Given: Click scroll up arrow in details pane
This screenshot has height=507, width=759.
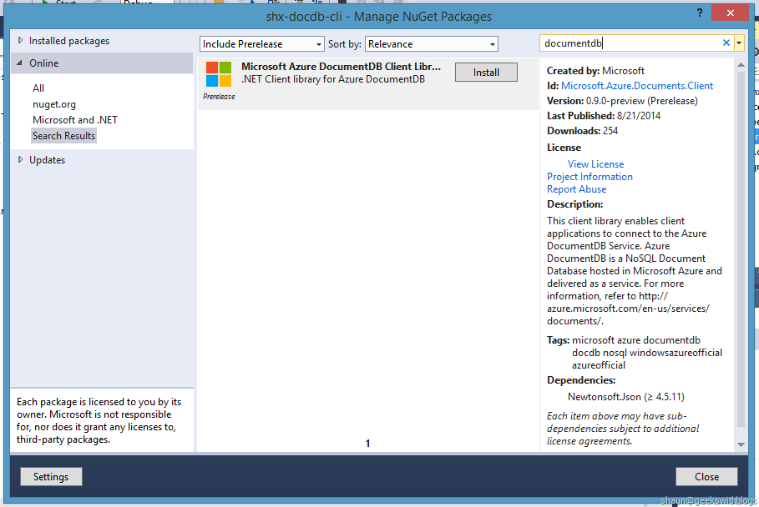Looking at the screenshot, I should click(741, 64).
